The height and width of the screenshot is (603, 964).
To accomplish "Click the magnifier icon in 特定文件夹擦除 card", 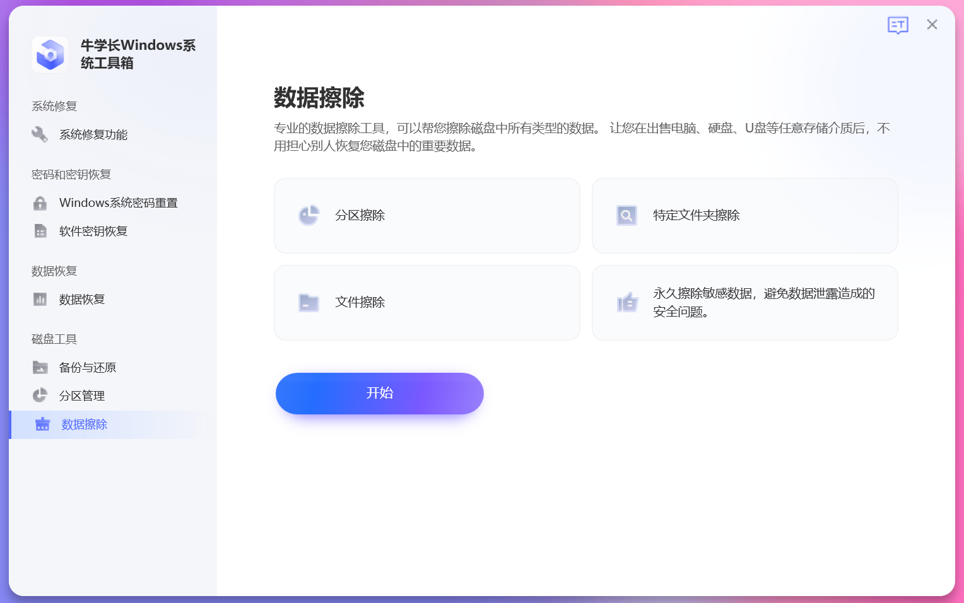I will 626,216.
